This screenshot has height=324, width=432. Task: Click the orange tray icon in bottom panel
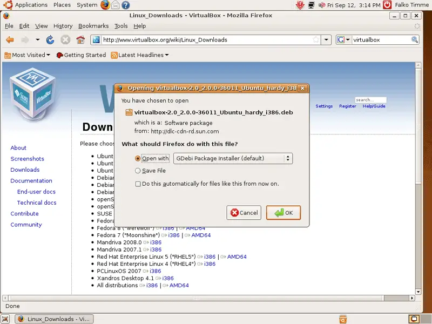[343, 319]
